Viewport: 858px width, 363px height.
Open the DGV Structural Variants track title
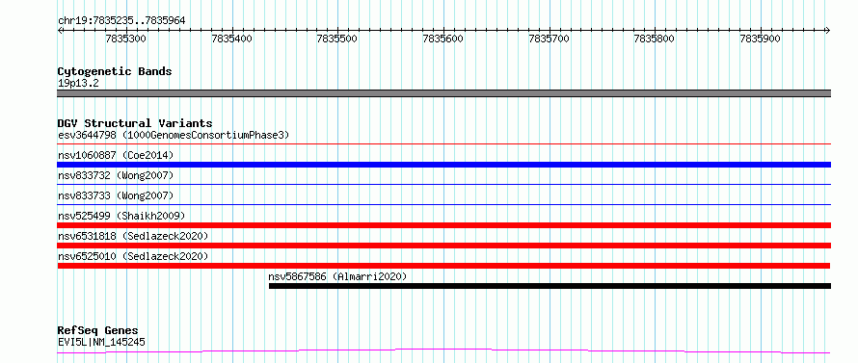click(135, 123)
